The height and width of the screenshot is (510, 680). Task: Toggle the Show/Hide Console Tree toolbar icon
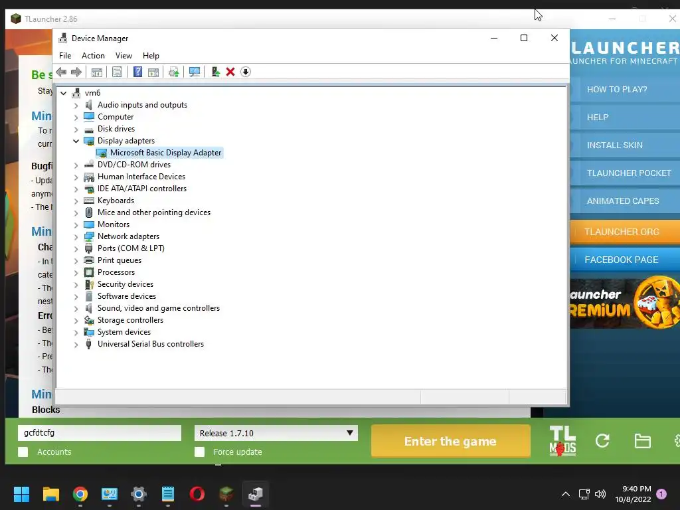click(x=97, y=72)
